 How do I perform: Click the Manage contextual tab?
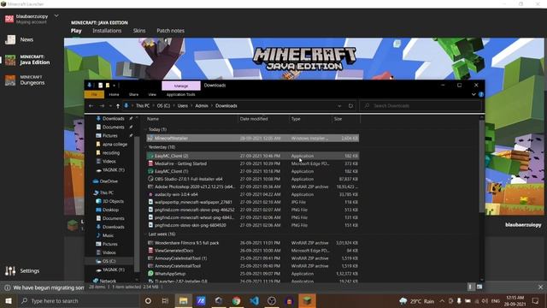coord(181,86)
